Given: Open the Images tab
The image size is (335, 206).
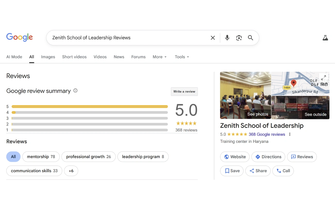Looking at the screenshot, I should (x=48, y=57).
